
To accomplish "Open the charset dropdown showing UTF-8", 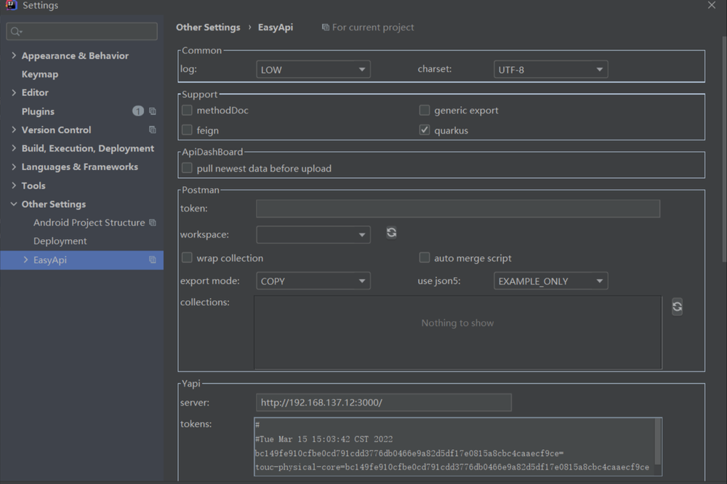I will (x=551, y=70).
